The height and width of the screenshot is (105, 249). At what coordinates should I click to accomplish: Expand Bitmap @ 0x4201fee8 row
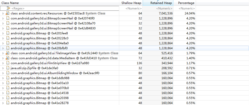tap(3, 33)
